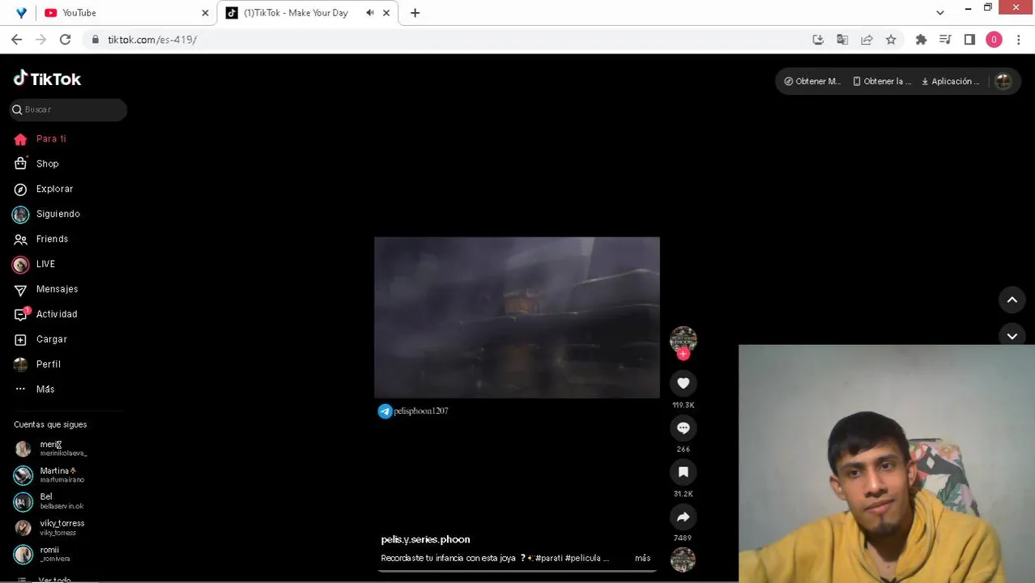Viewport: 1035px width, 583px height.
Task: Go to previous video with up chevron
Action: click(1012, 300)
